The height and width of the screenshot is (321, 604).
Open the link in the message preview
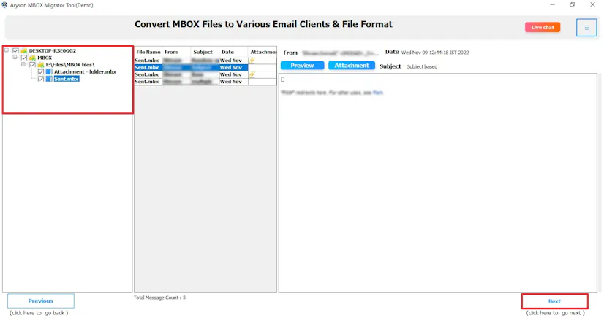tap(378, 93)
